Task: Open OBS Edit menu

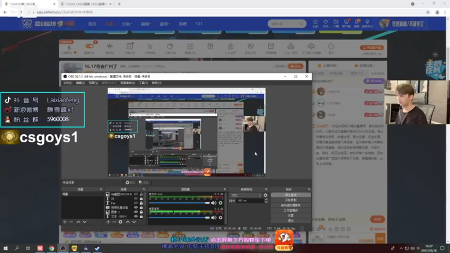Action: tap(80, 83)
